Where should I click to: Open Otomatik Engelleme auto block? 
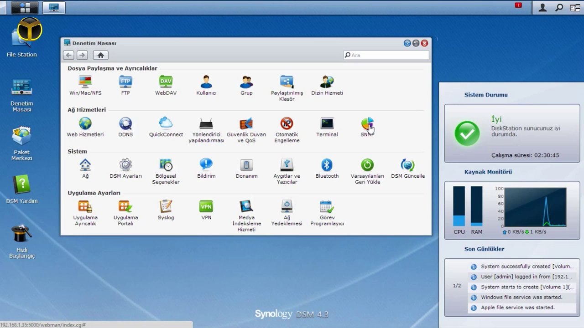[287, 130]
